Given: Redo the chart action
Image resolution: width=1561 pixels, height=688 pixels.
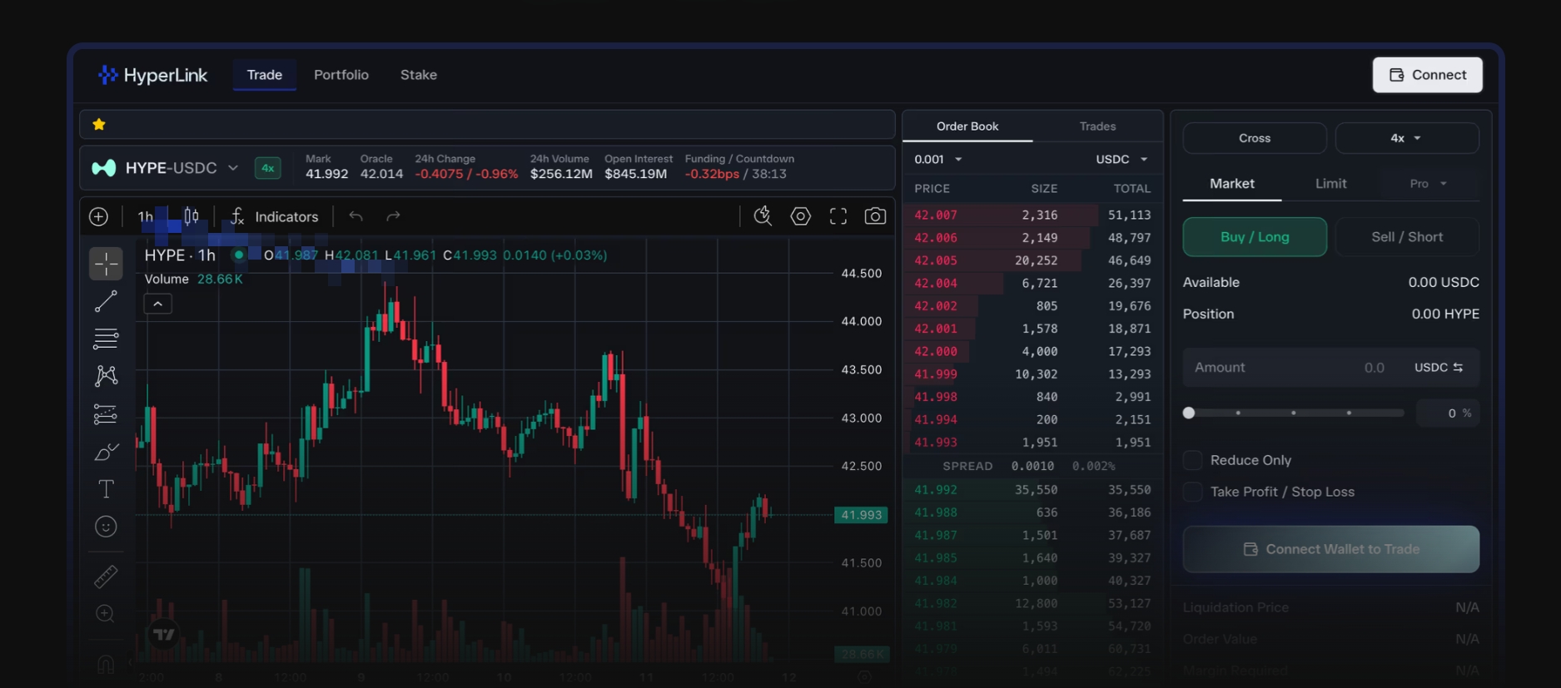Looking at the screenshot, I should tap(393, 216).
